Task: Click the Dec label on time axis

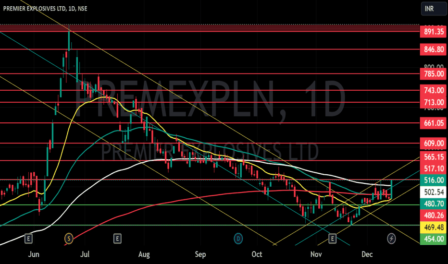Action: click(367, 254)
